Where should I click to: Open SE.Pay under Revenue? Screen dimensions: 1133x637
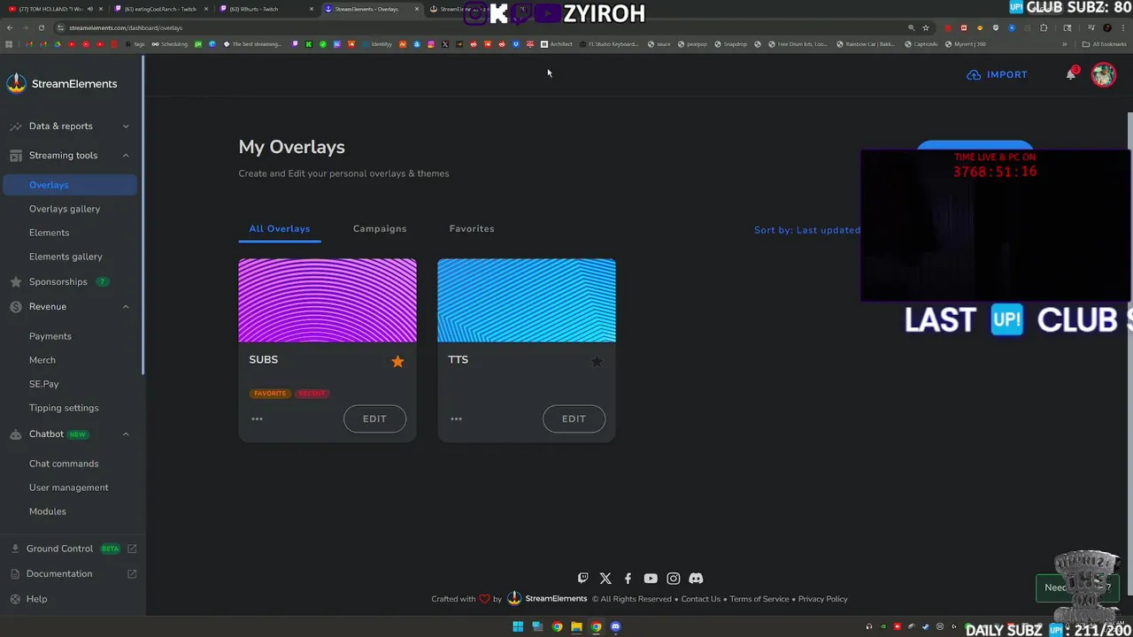click(x=44, y=384)
